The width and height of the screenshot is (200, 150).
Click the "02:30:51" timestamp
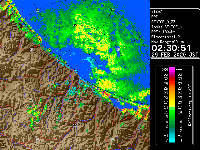[171, 48]
